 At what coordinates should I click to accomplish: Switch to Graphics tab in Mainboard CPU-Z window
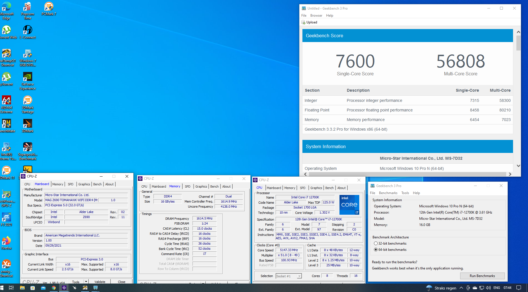pos(84,184)
